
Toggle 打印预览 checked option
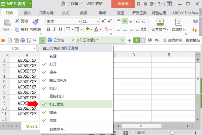(x=76, y=104)
